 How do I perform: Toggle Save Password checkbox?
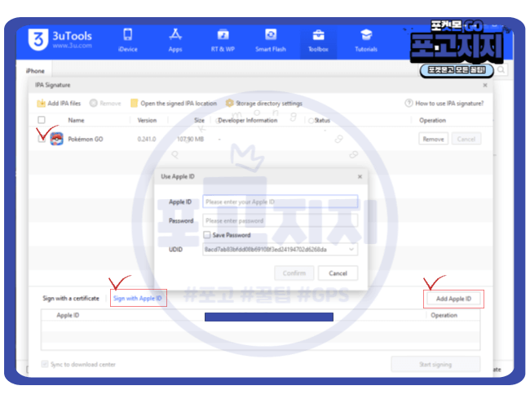point(207,235)
